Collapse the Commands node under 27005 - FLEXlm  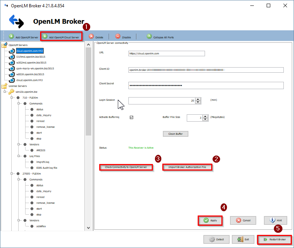pos(19,180)
